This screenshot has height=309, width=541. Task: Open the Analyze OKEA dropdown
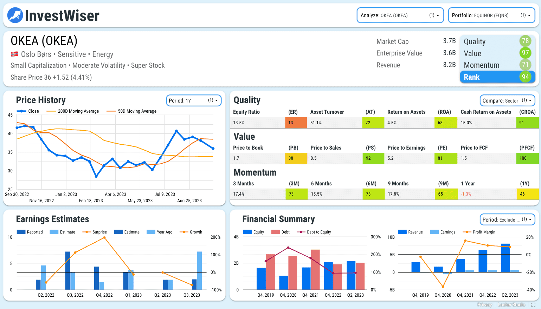click(x=400, y=15)
